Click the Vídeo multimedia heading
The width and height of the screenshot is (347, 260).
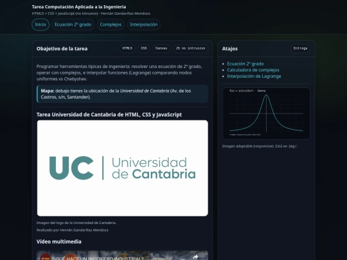click(x=59, y=241)
